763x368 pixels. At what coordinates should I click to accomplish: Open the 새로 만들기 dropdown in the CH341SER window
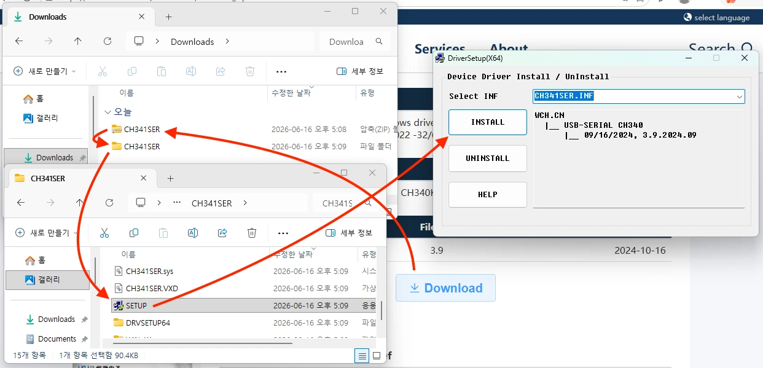(x=47, y=233)
